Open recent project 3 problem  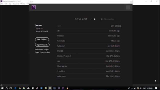[88, 71]
